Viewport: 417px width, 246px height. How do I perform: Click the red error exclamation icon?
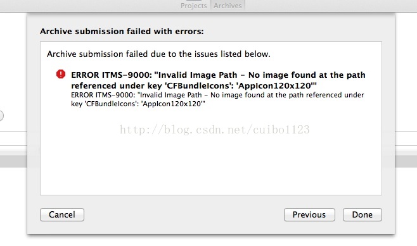(x=61, y=74)
